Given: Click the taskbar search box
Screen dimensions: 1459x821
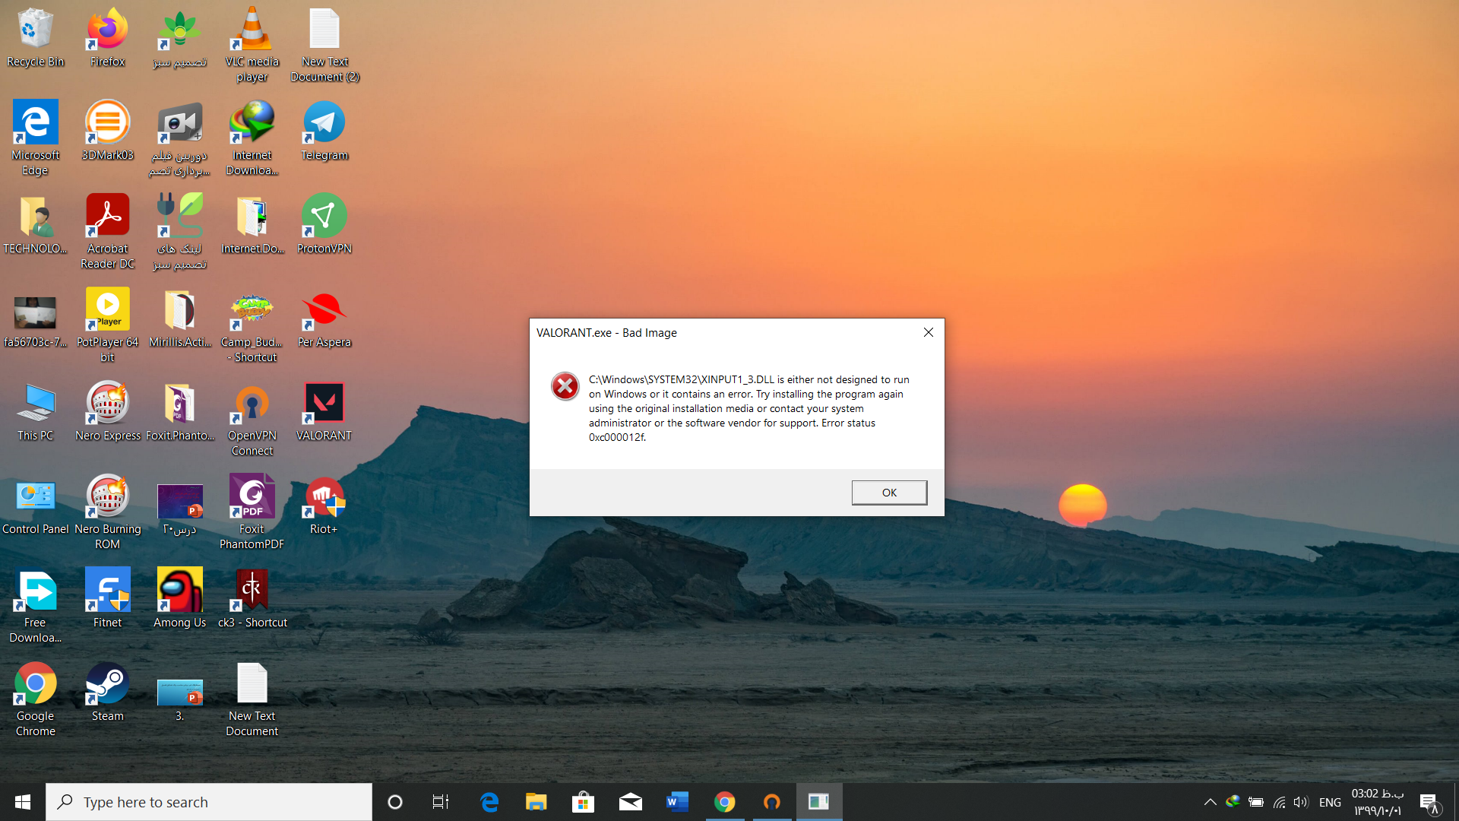Looking at the screenshot, I should click(209, 802).
